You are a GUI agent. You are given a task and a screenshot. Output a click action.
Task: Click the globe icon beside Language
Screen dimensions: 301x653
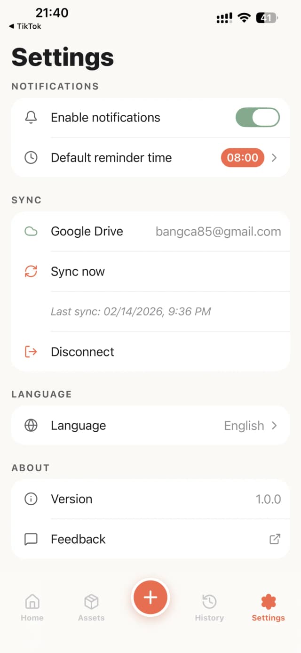coord(31,425)
